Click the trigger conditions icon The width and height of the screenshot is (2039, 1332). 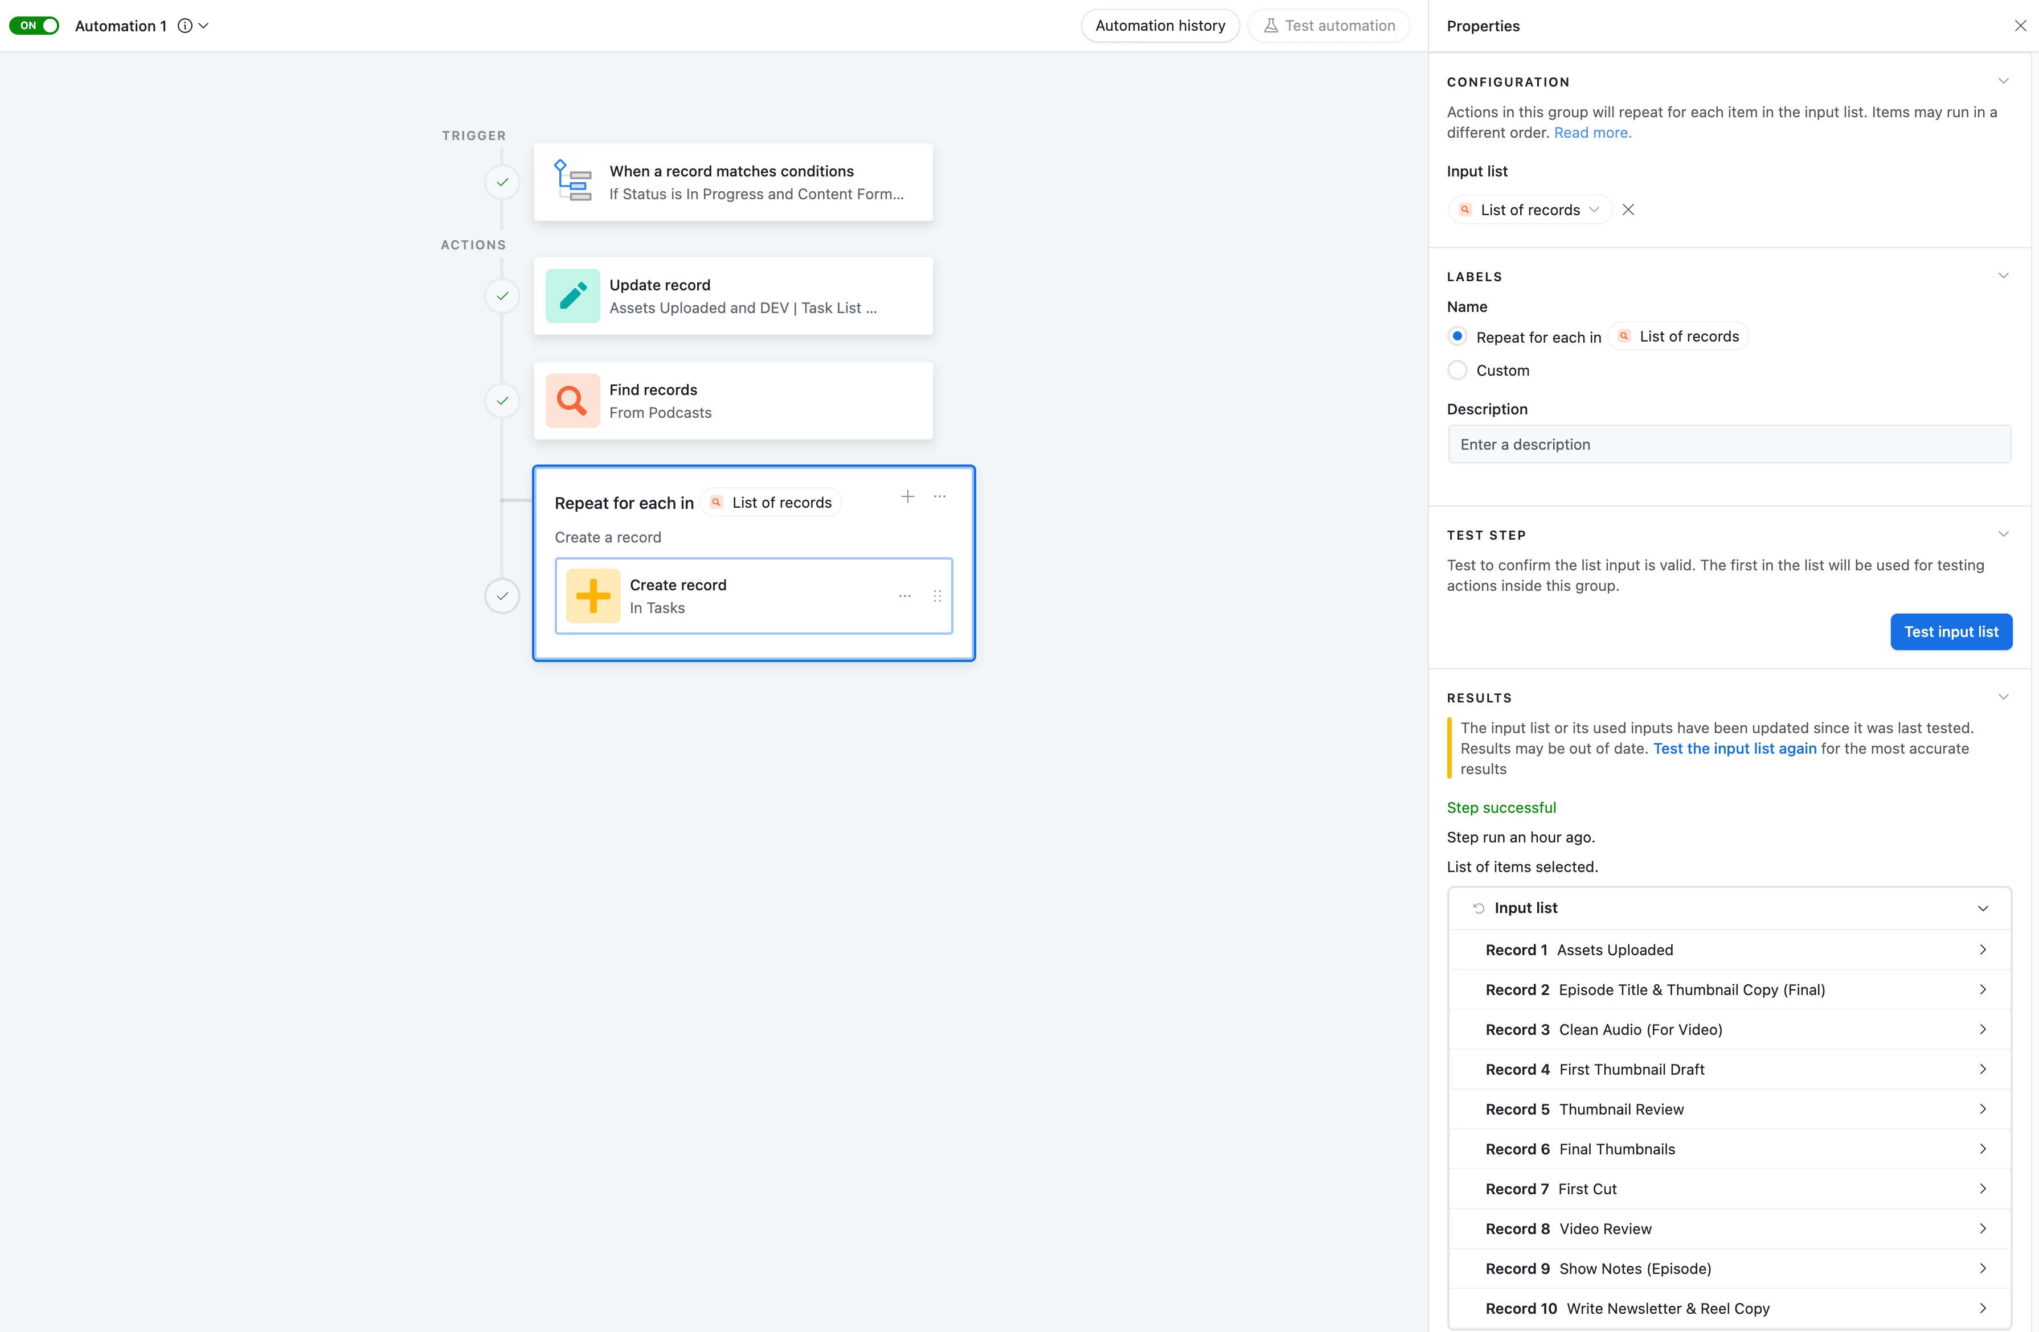572,182
